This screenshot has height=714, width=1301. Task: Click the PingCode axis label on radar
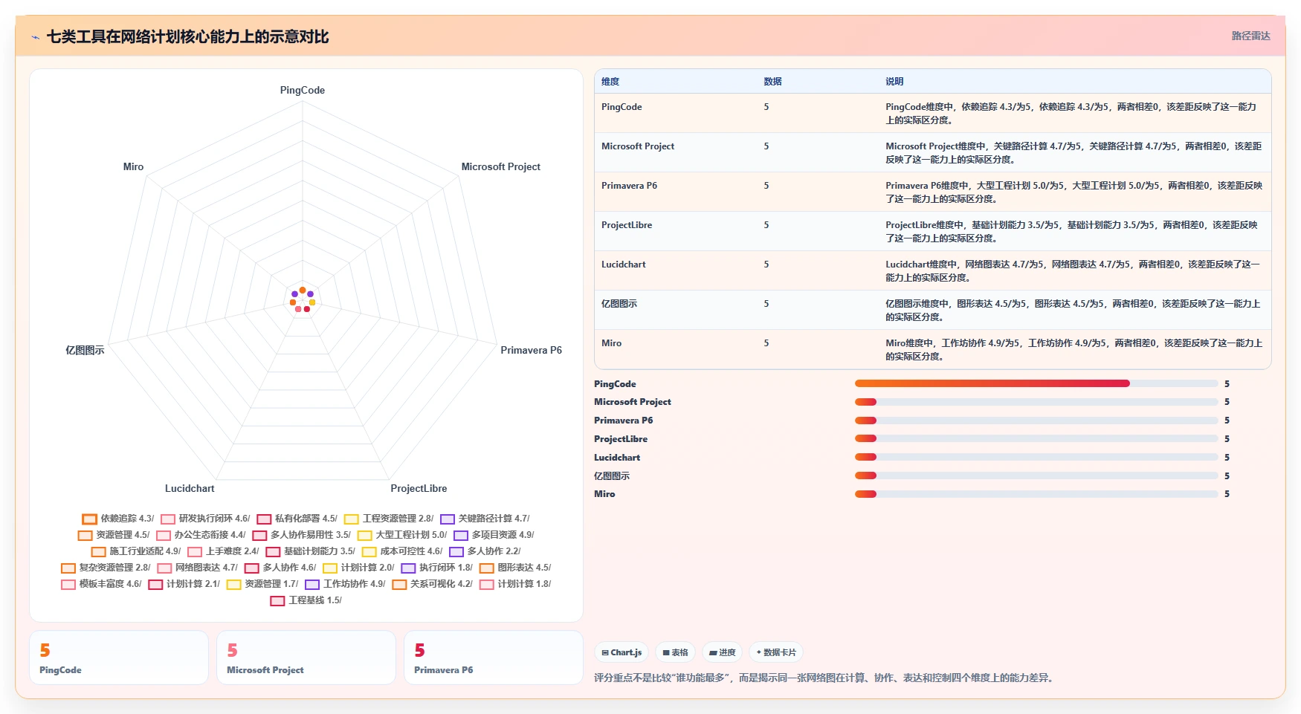click(303, 91)
